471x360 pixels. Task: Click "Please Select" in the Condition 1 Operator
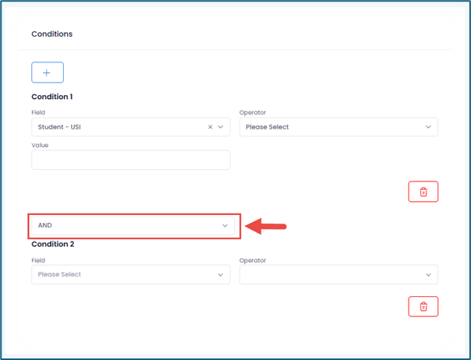pos(267,127)
